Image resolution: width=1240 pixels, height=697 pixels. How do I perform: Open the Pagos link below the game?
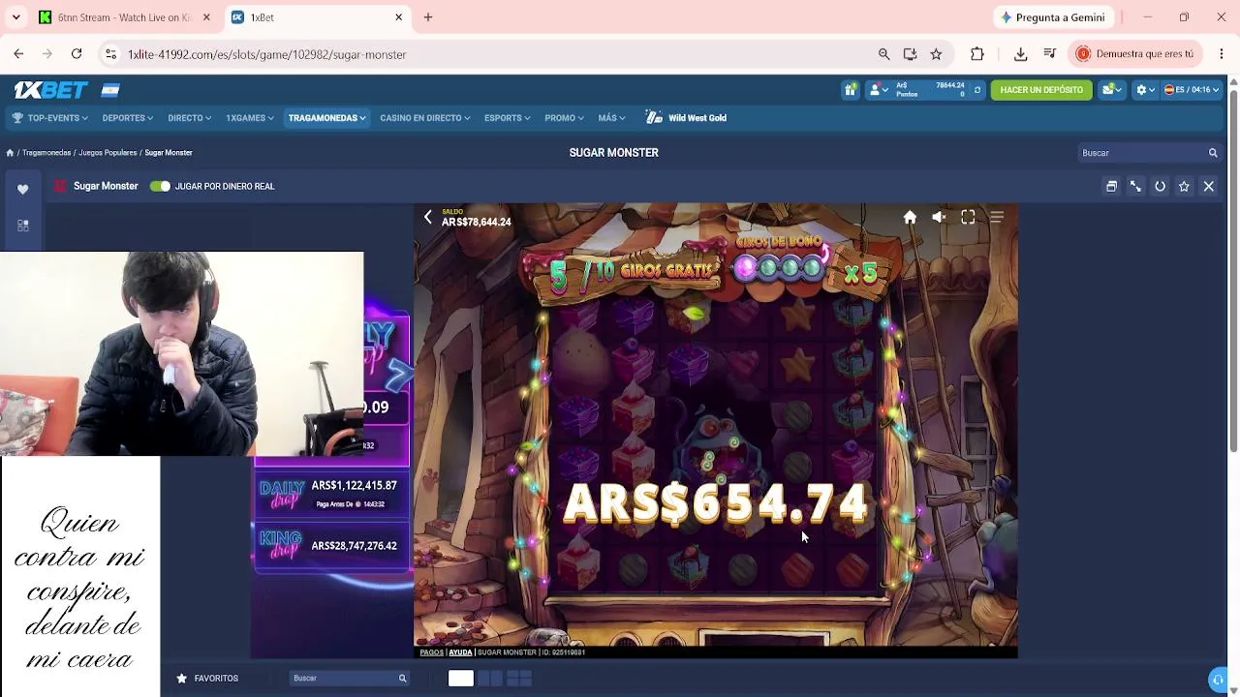[431, 652]
